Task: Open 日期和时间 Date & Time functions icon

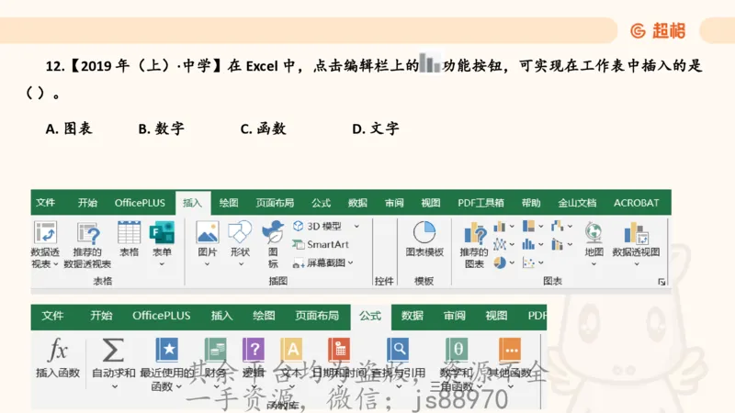Action: 339,350
